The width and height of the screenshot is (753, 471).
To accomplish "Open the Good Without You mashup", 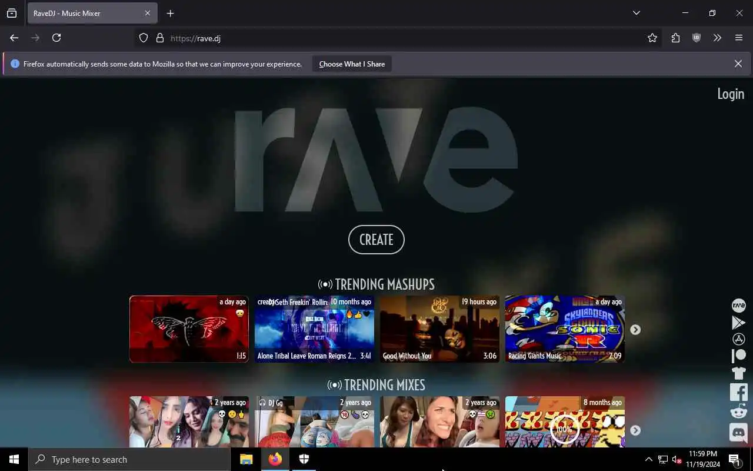I will click(x=439, y=329).
